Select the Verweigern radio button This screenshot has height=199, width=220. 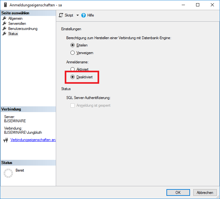pos(73,53)
